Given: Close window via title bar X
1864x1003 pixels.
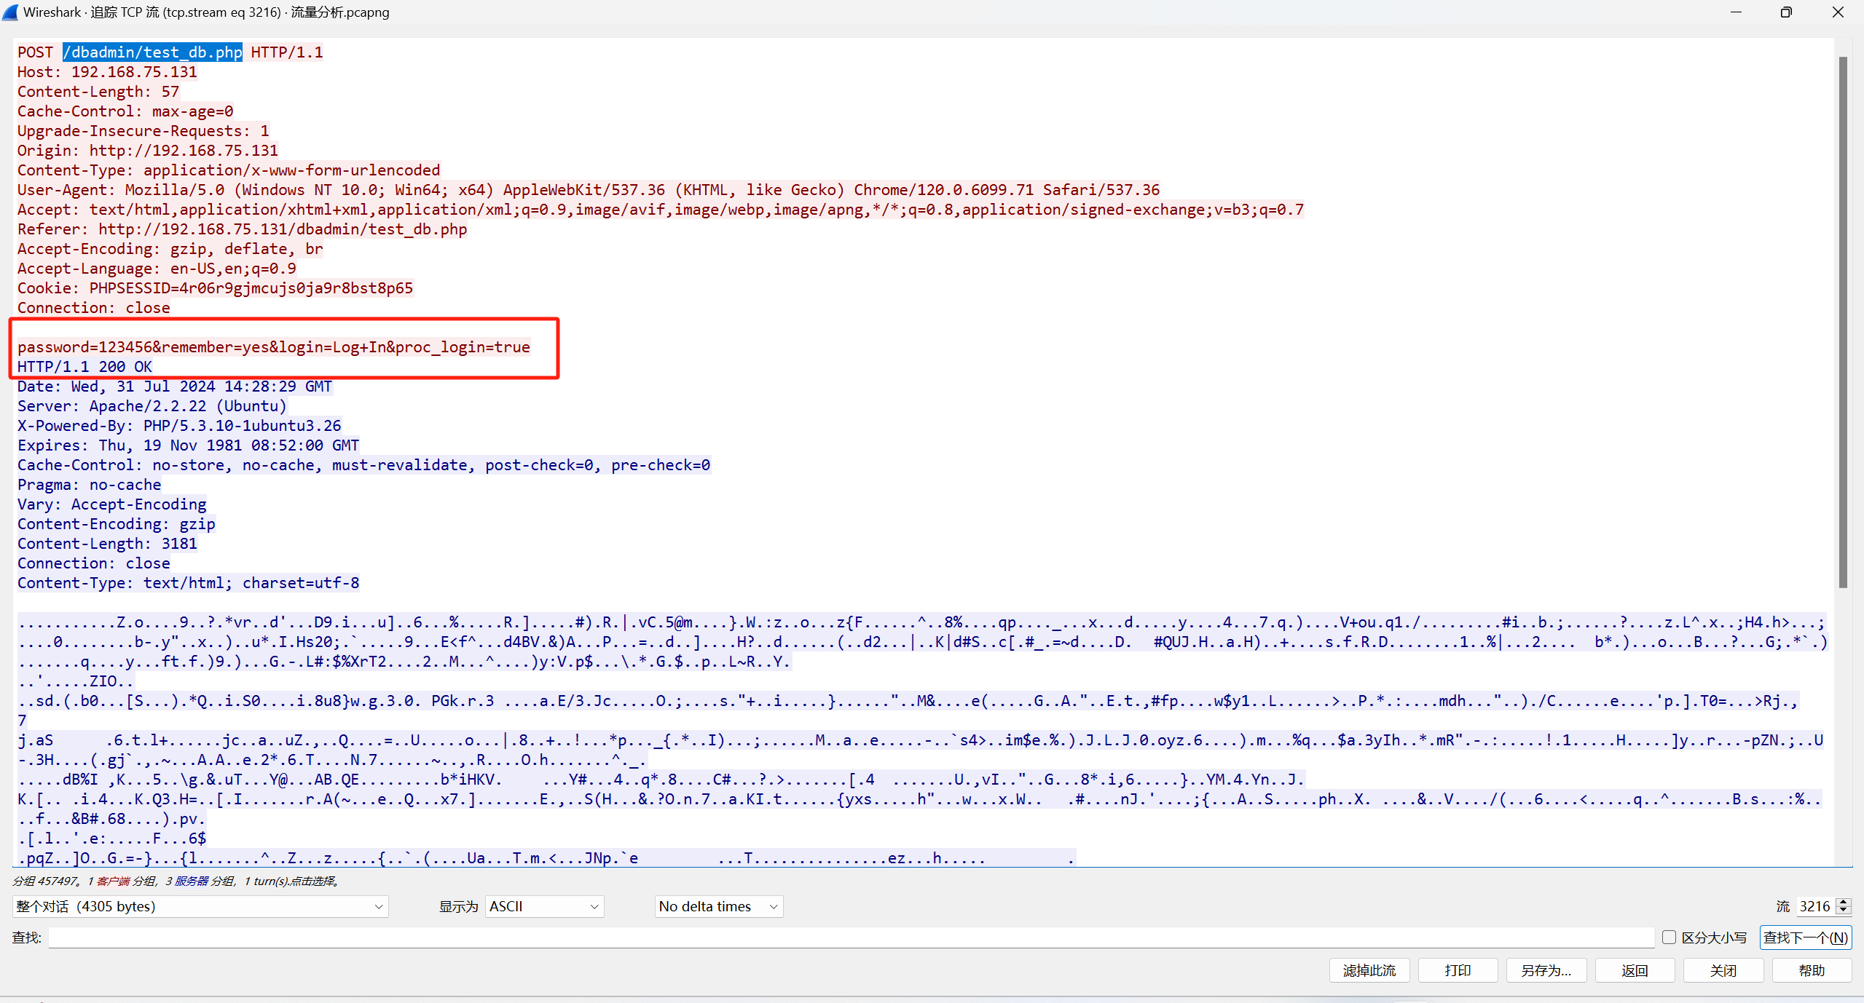Looking at the screenshot, I should point(1837,12).
